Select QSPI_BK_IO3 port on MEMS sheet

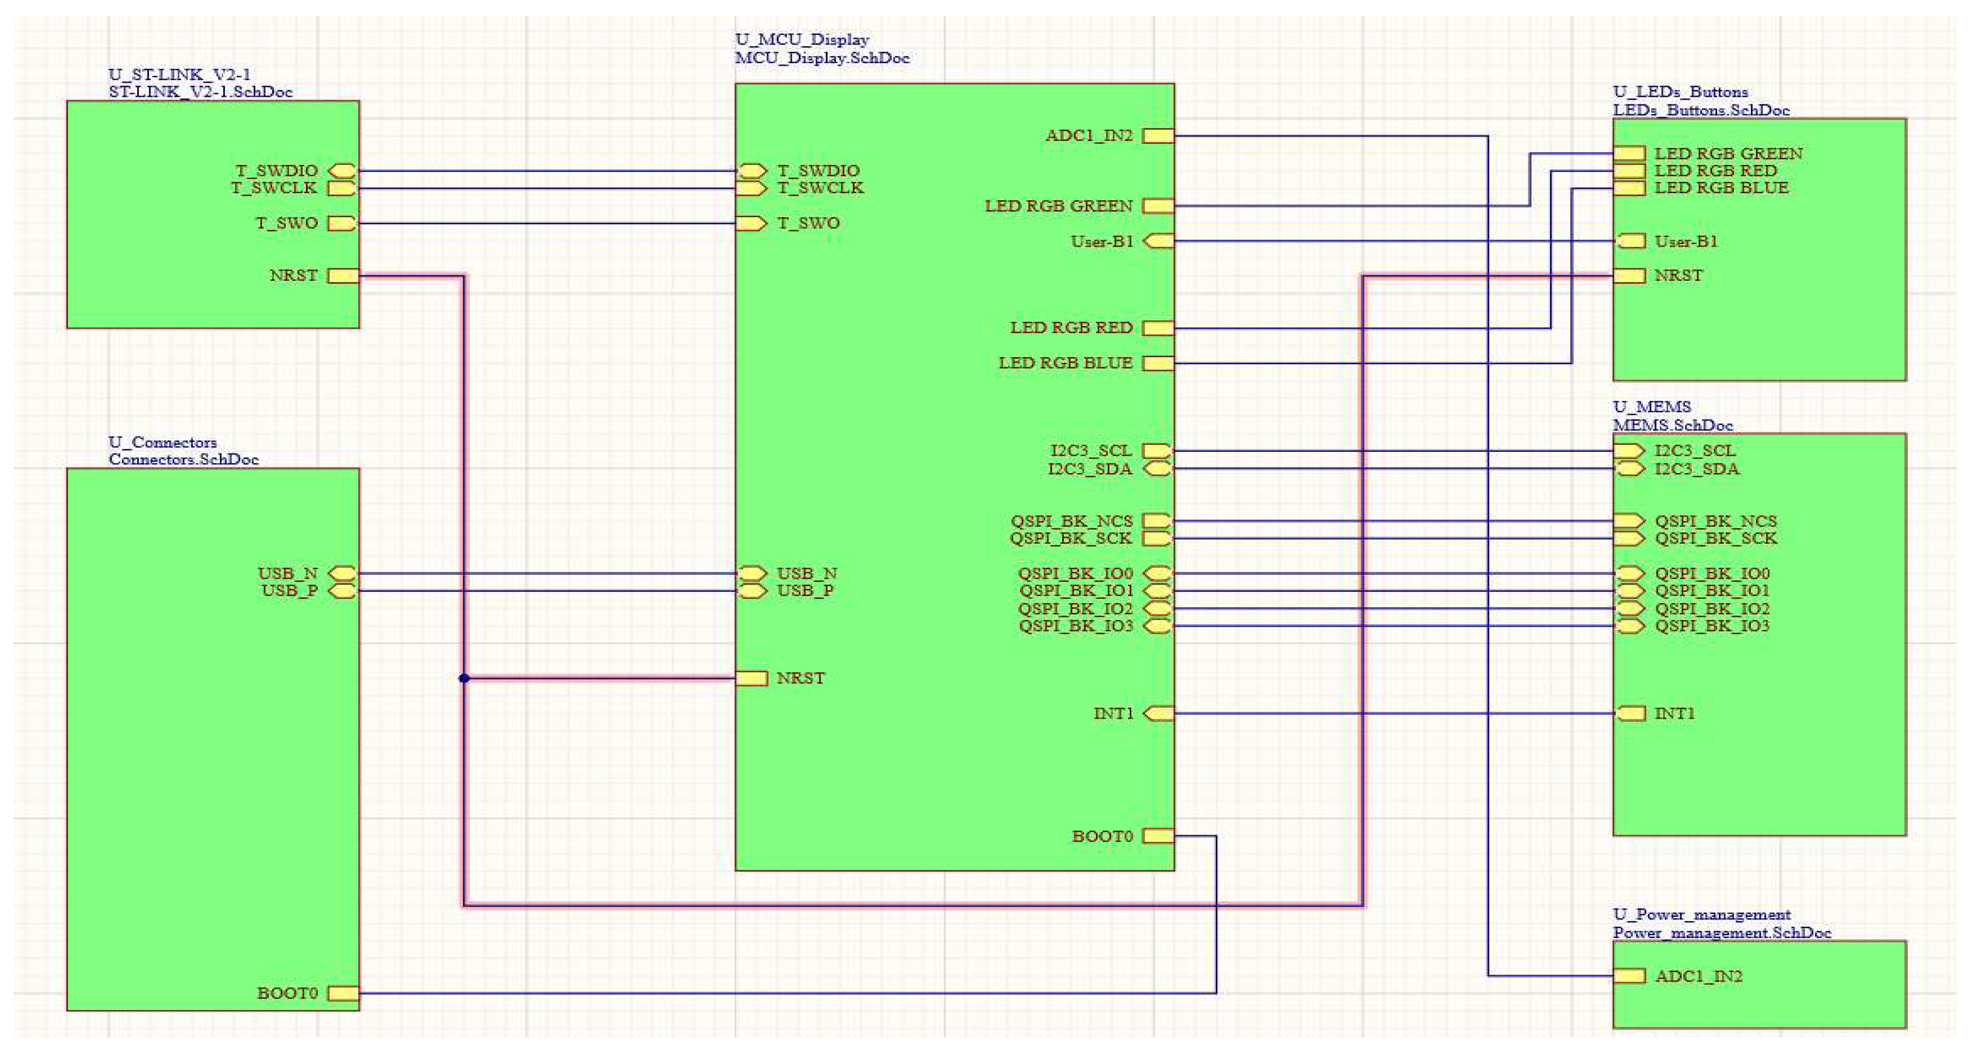(x=1631, y=625)
